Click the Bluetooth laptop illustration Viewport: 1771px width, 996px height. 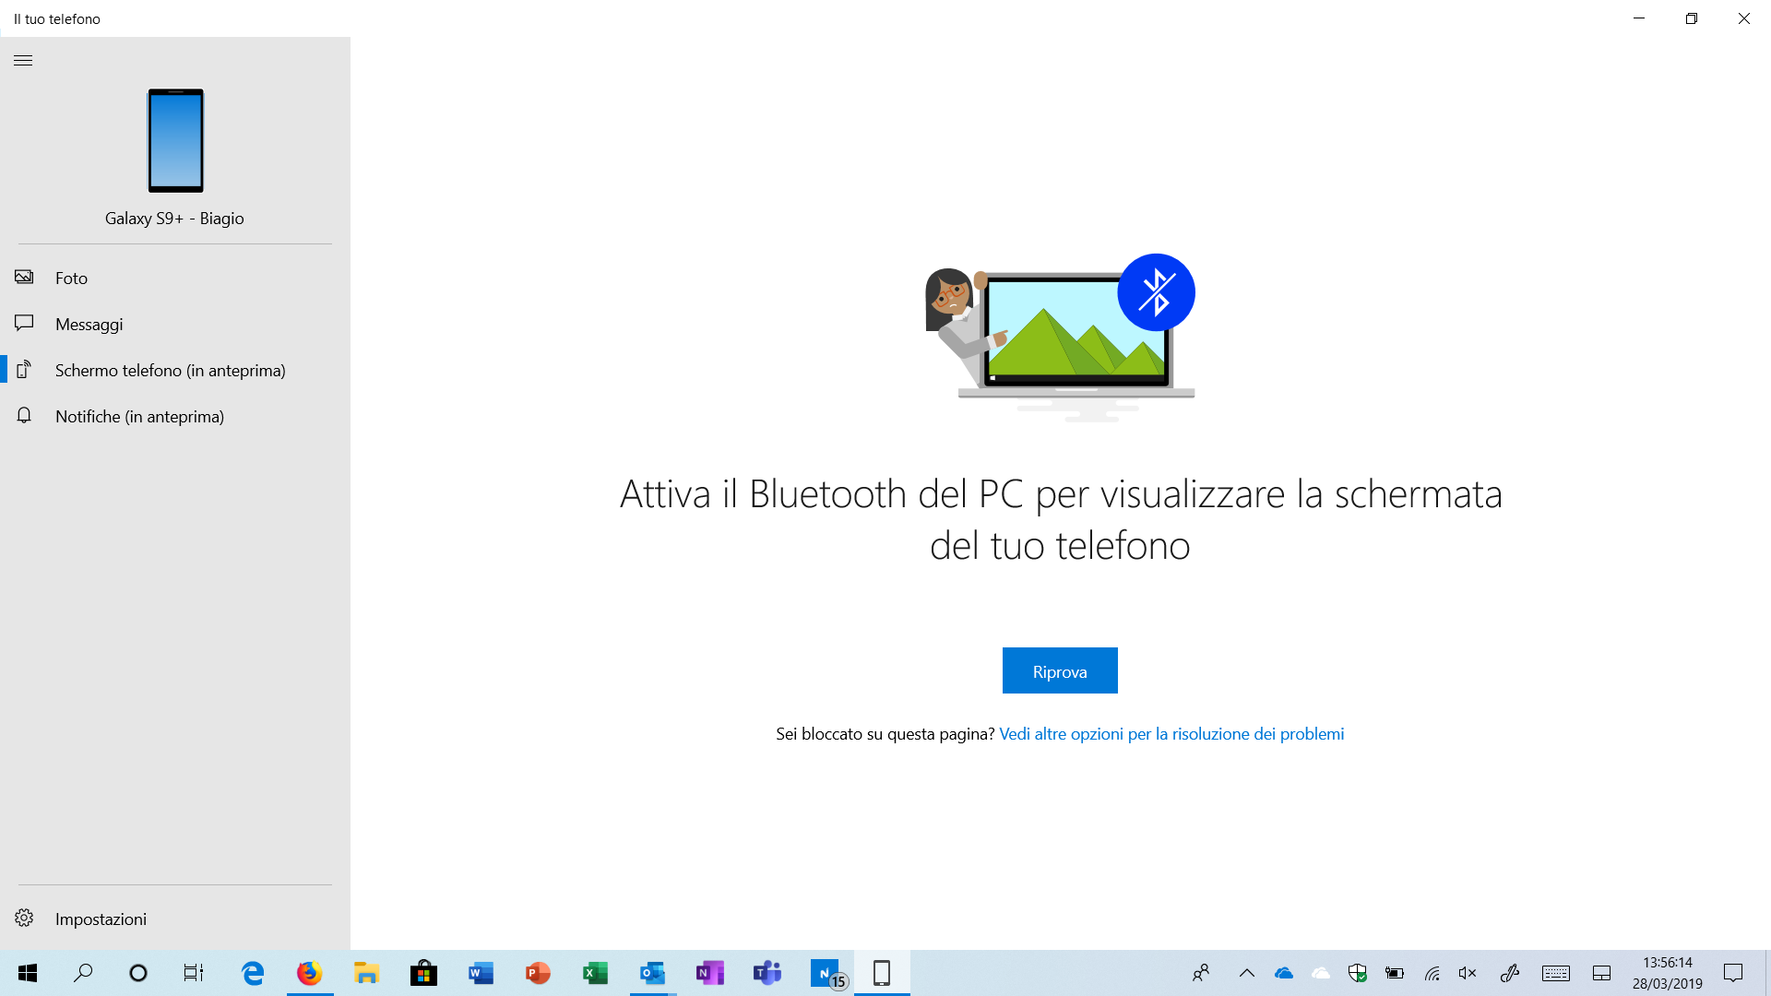(1060, 338)
